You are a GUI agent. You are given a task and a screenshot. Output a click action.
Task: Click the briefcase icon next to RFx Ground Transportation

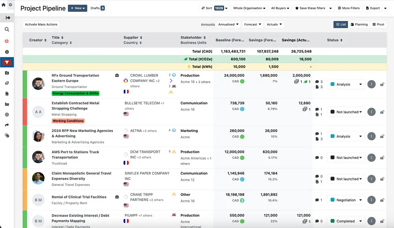coord(117,75)
